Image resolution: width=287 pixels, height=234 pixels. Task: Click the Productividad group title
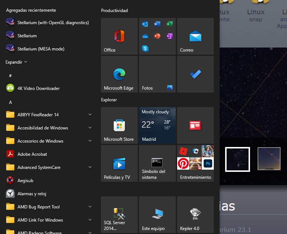coord(114,11)
